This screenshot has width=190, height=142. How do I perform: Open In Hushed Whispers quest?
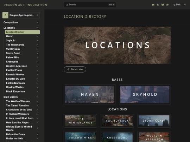(x=18, y=114)
